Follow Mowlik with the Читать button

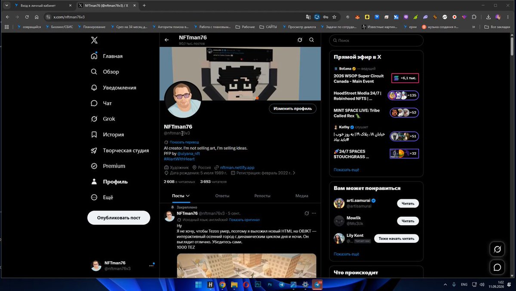408,221
